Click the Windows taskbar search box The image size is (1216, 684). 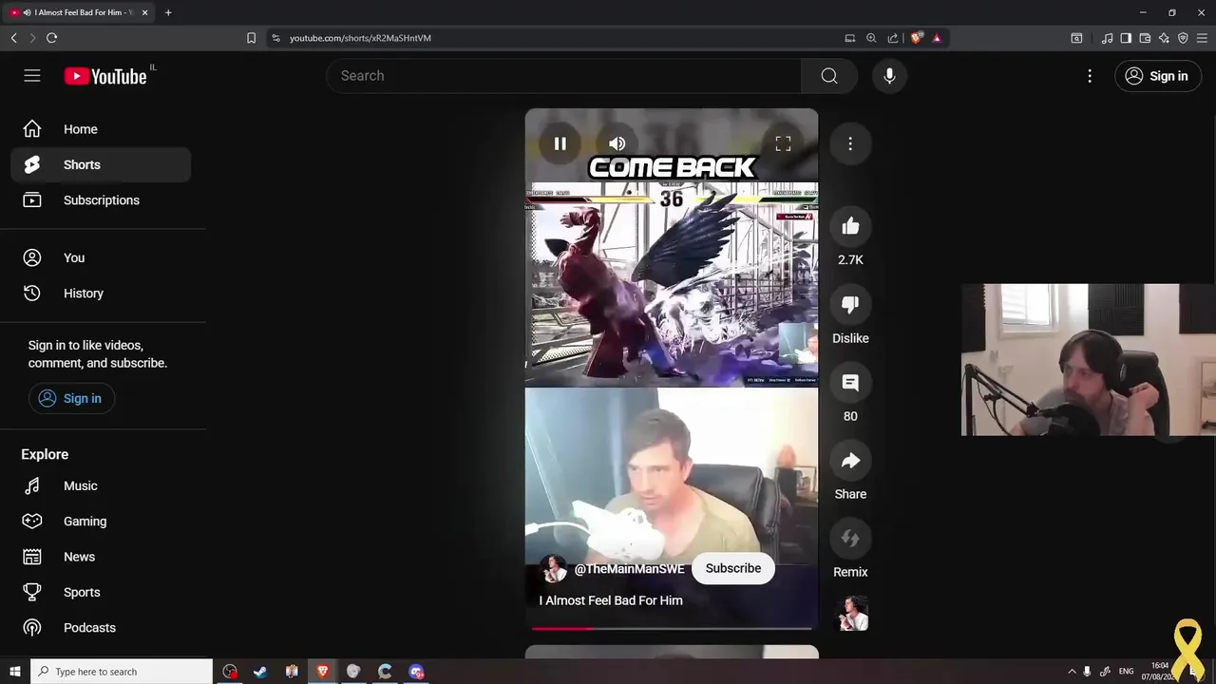(122, 672)
